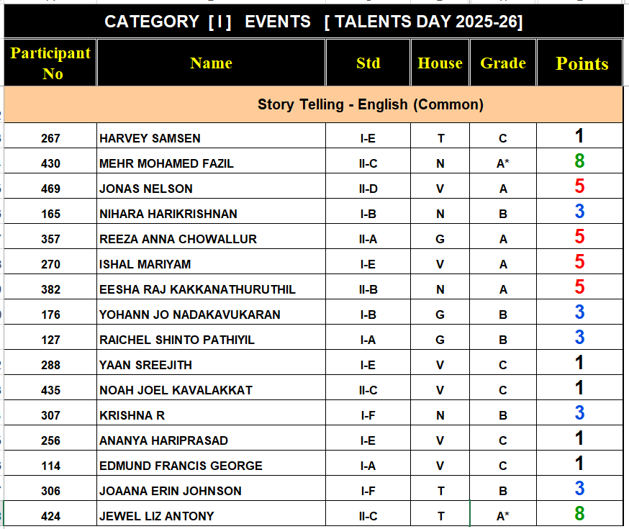Select participant number 306 cell
This screenshot has height=529, width=629.
(x=50, y=489)
